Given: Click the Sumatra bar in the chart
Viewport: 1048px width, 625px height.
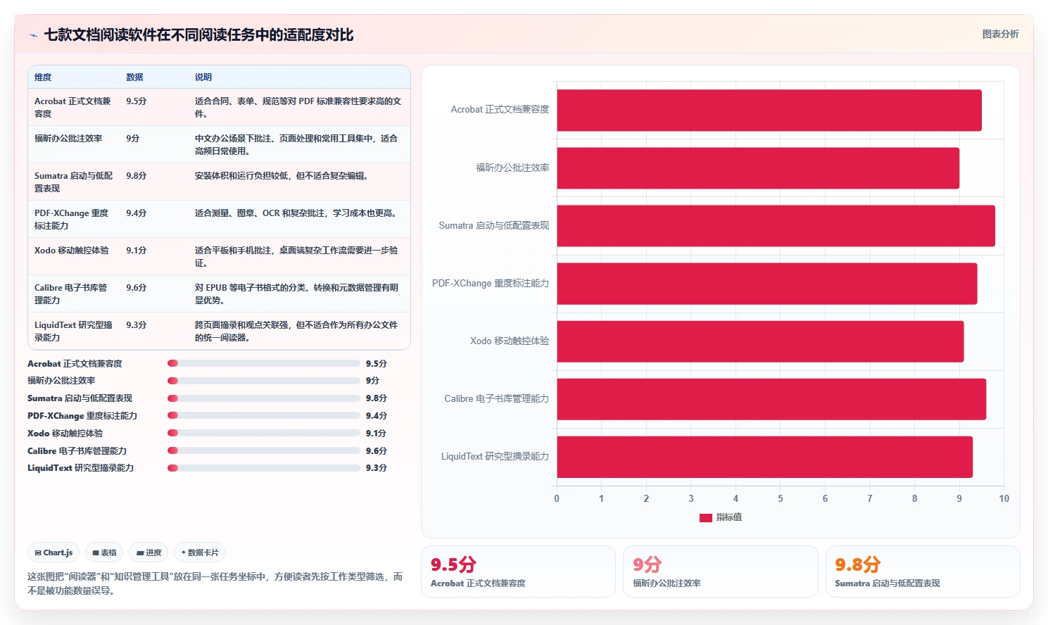Looking at the screenshot, I should [x=776, y=225].
